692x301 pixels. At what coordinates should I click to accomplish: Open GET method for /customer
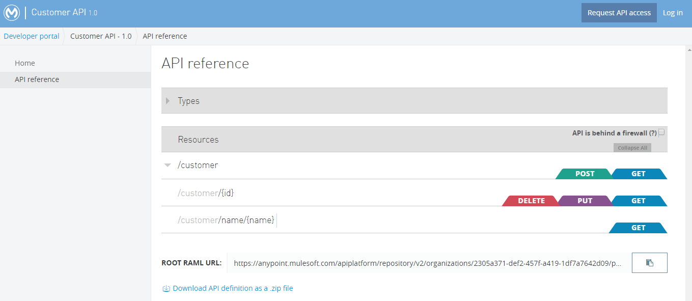click(638, 174)
